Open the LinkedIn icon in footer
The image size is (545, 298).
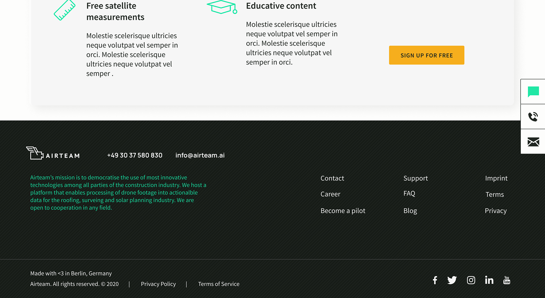pyautogui.click(x=489, y=280)
